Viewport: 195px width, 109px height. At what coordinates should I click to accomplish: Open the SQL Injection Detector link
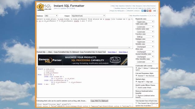click(123, 6)
